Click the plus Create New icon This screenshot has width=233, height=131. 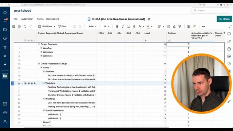click(5, 65)
